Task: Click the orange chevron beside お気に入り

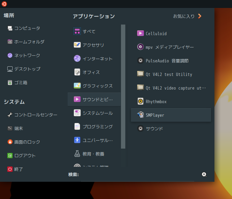Action: pos(200,16)
